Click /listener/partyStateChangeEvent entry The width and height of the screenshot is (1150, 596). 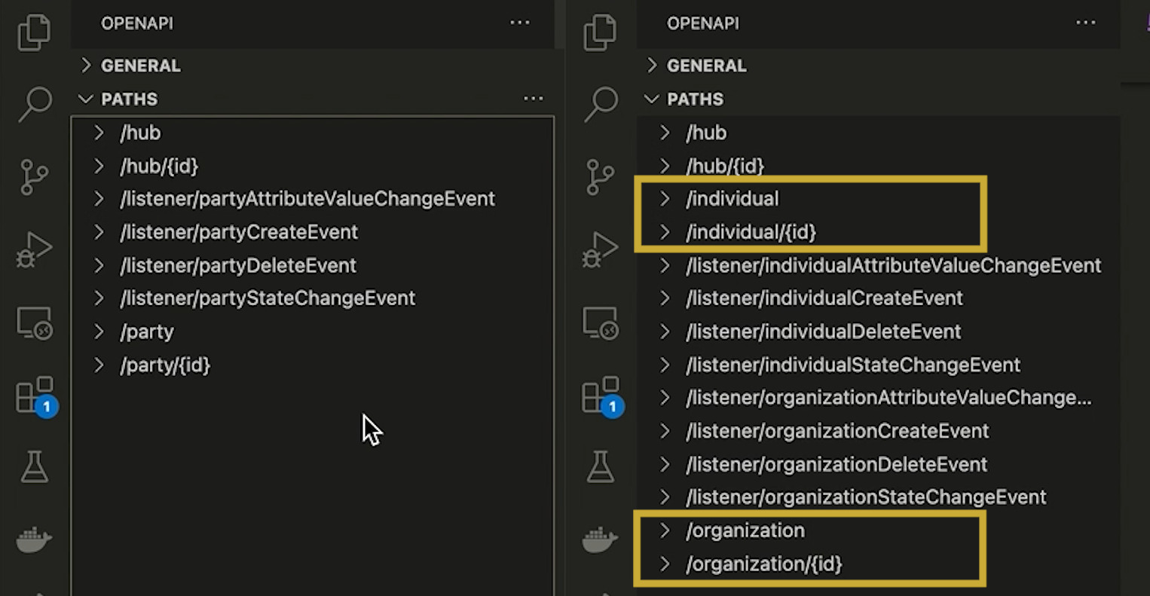[268, 298]
